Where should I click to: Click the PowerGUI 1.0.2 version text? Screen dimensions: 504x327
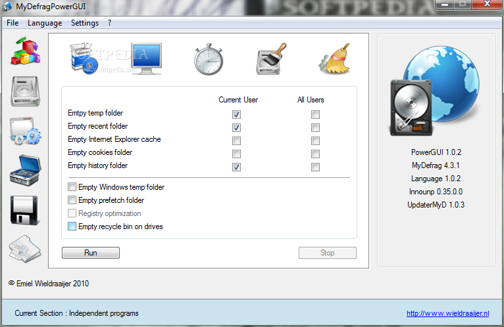[x=436, y=152]
